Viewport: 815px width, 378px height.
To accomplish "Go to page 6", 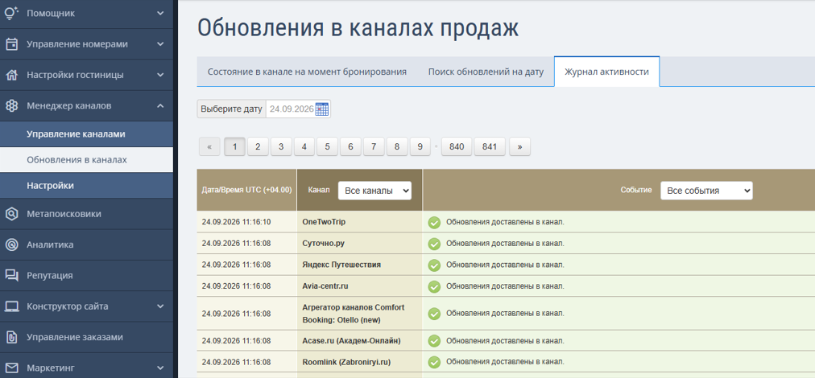I will [x=351, y=147].
